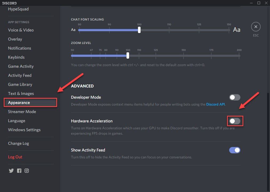Open the Keybinds settings page

pyautogui.click(x=16, y=57)
